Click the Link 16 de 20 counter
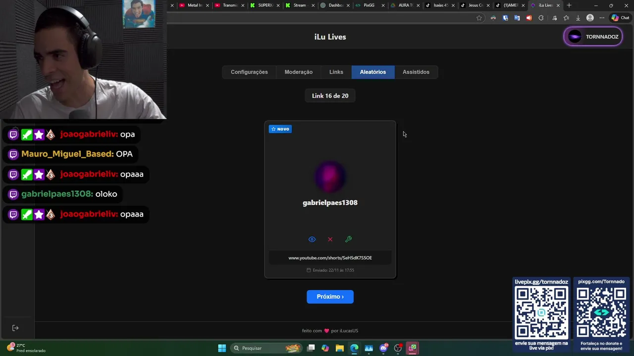This screenshot has width=634, height=356. click(x=330, y=96)
